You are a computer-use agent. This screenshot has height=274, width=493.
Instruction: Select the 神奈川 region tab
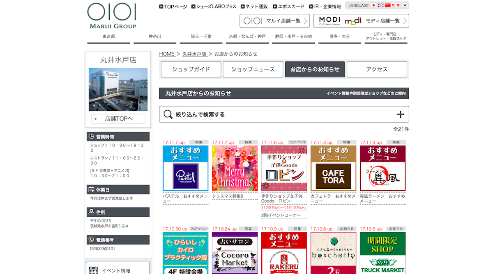click(x=155, y=37)
